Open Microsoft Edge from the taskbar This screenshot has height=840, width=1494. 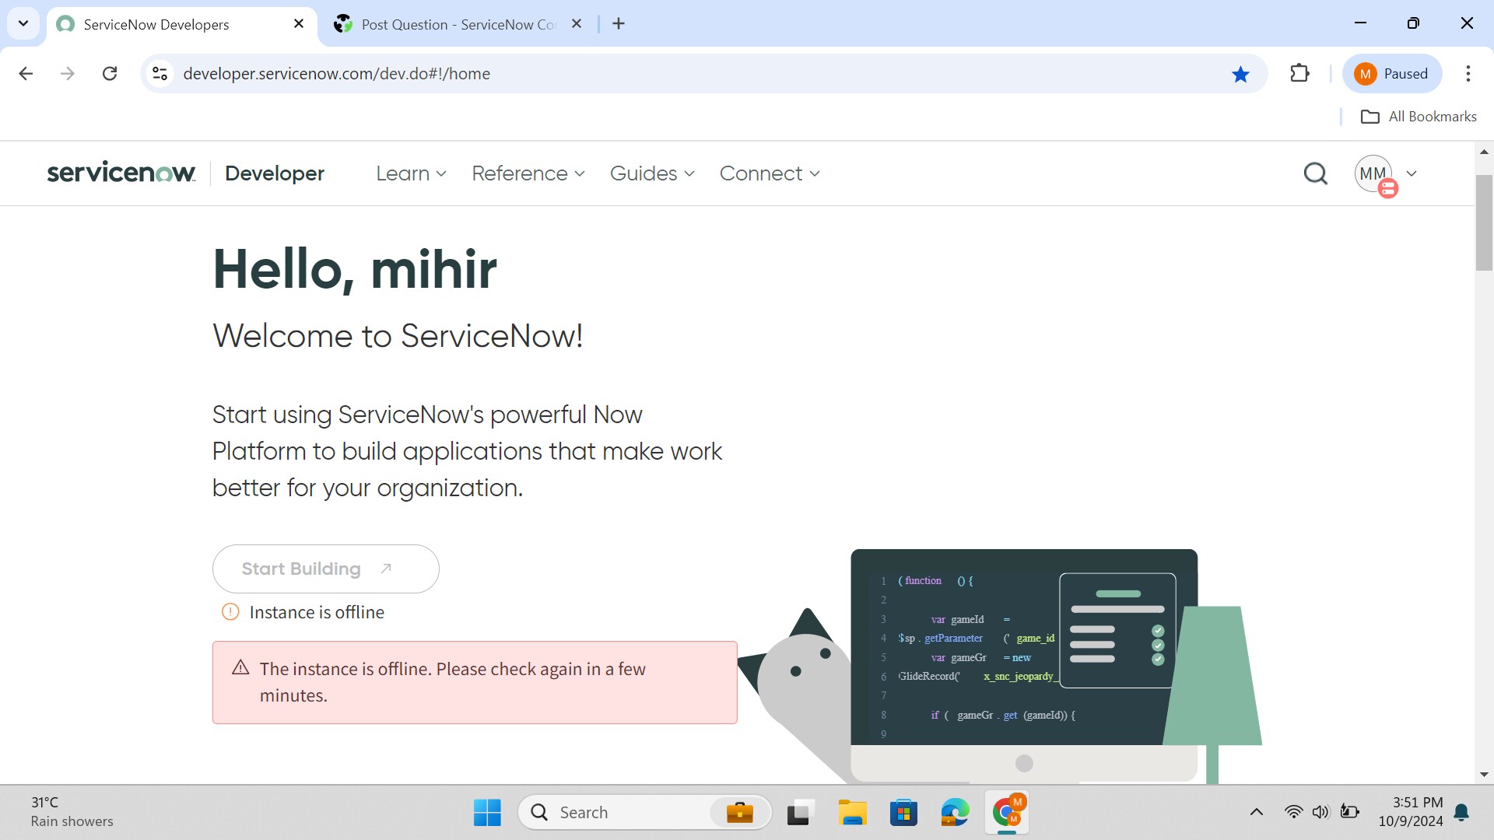(954, 813)
